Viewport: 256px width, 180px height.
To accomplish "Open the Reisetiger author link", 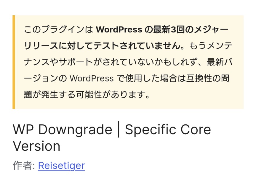I will 61,166.
